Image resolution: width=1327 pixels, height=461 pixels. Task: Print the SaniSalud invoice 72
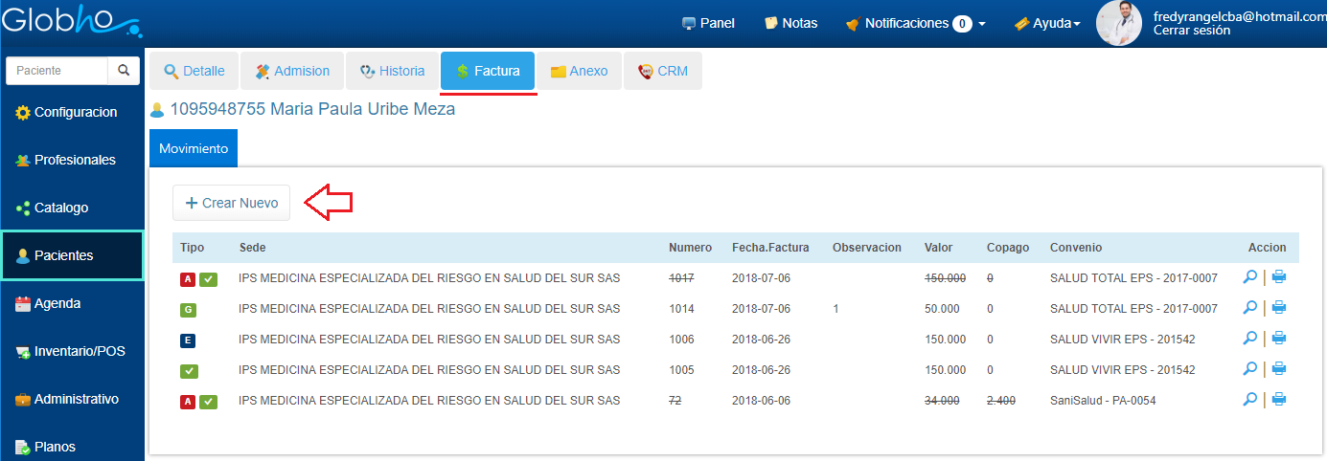point(1278,400)
